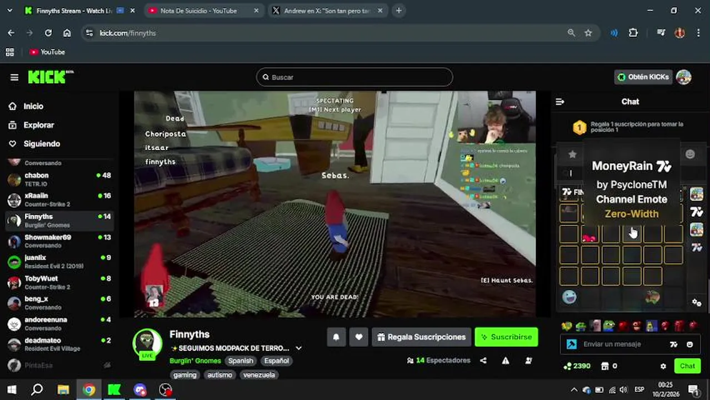The width and height of the screenshot is (710, 400).
Task: Open the 7TV emote icon in message box
Action: (x=674, y=344)
